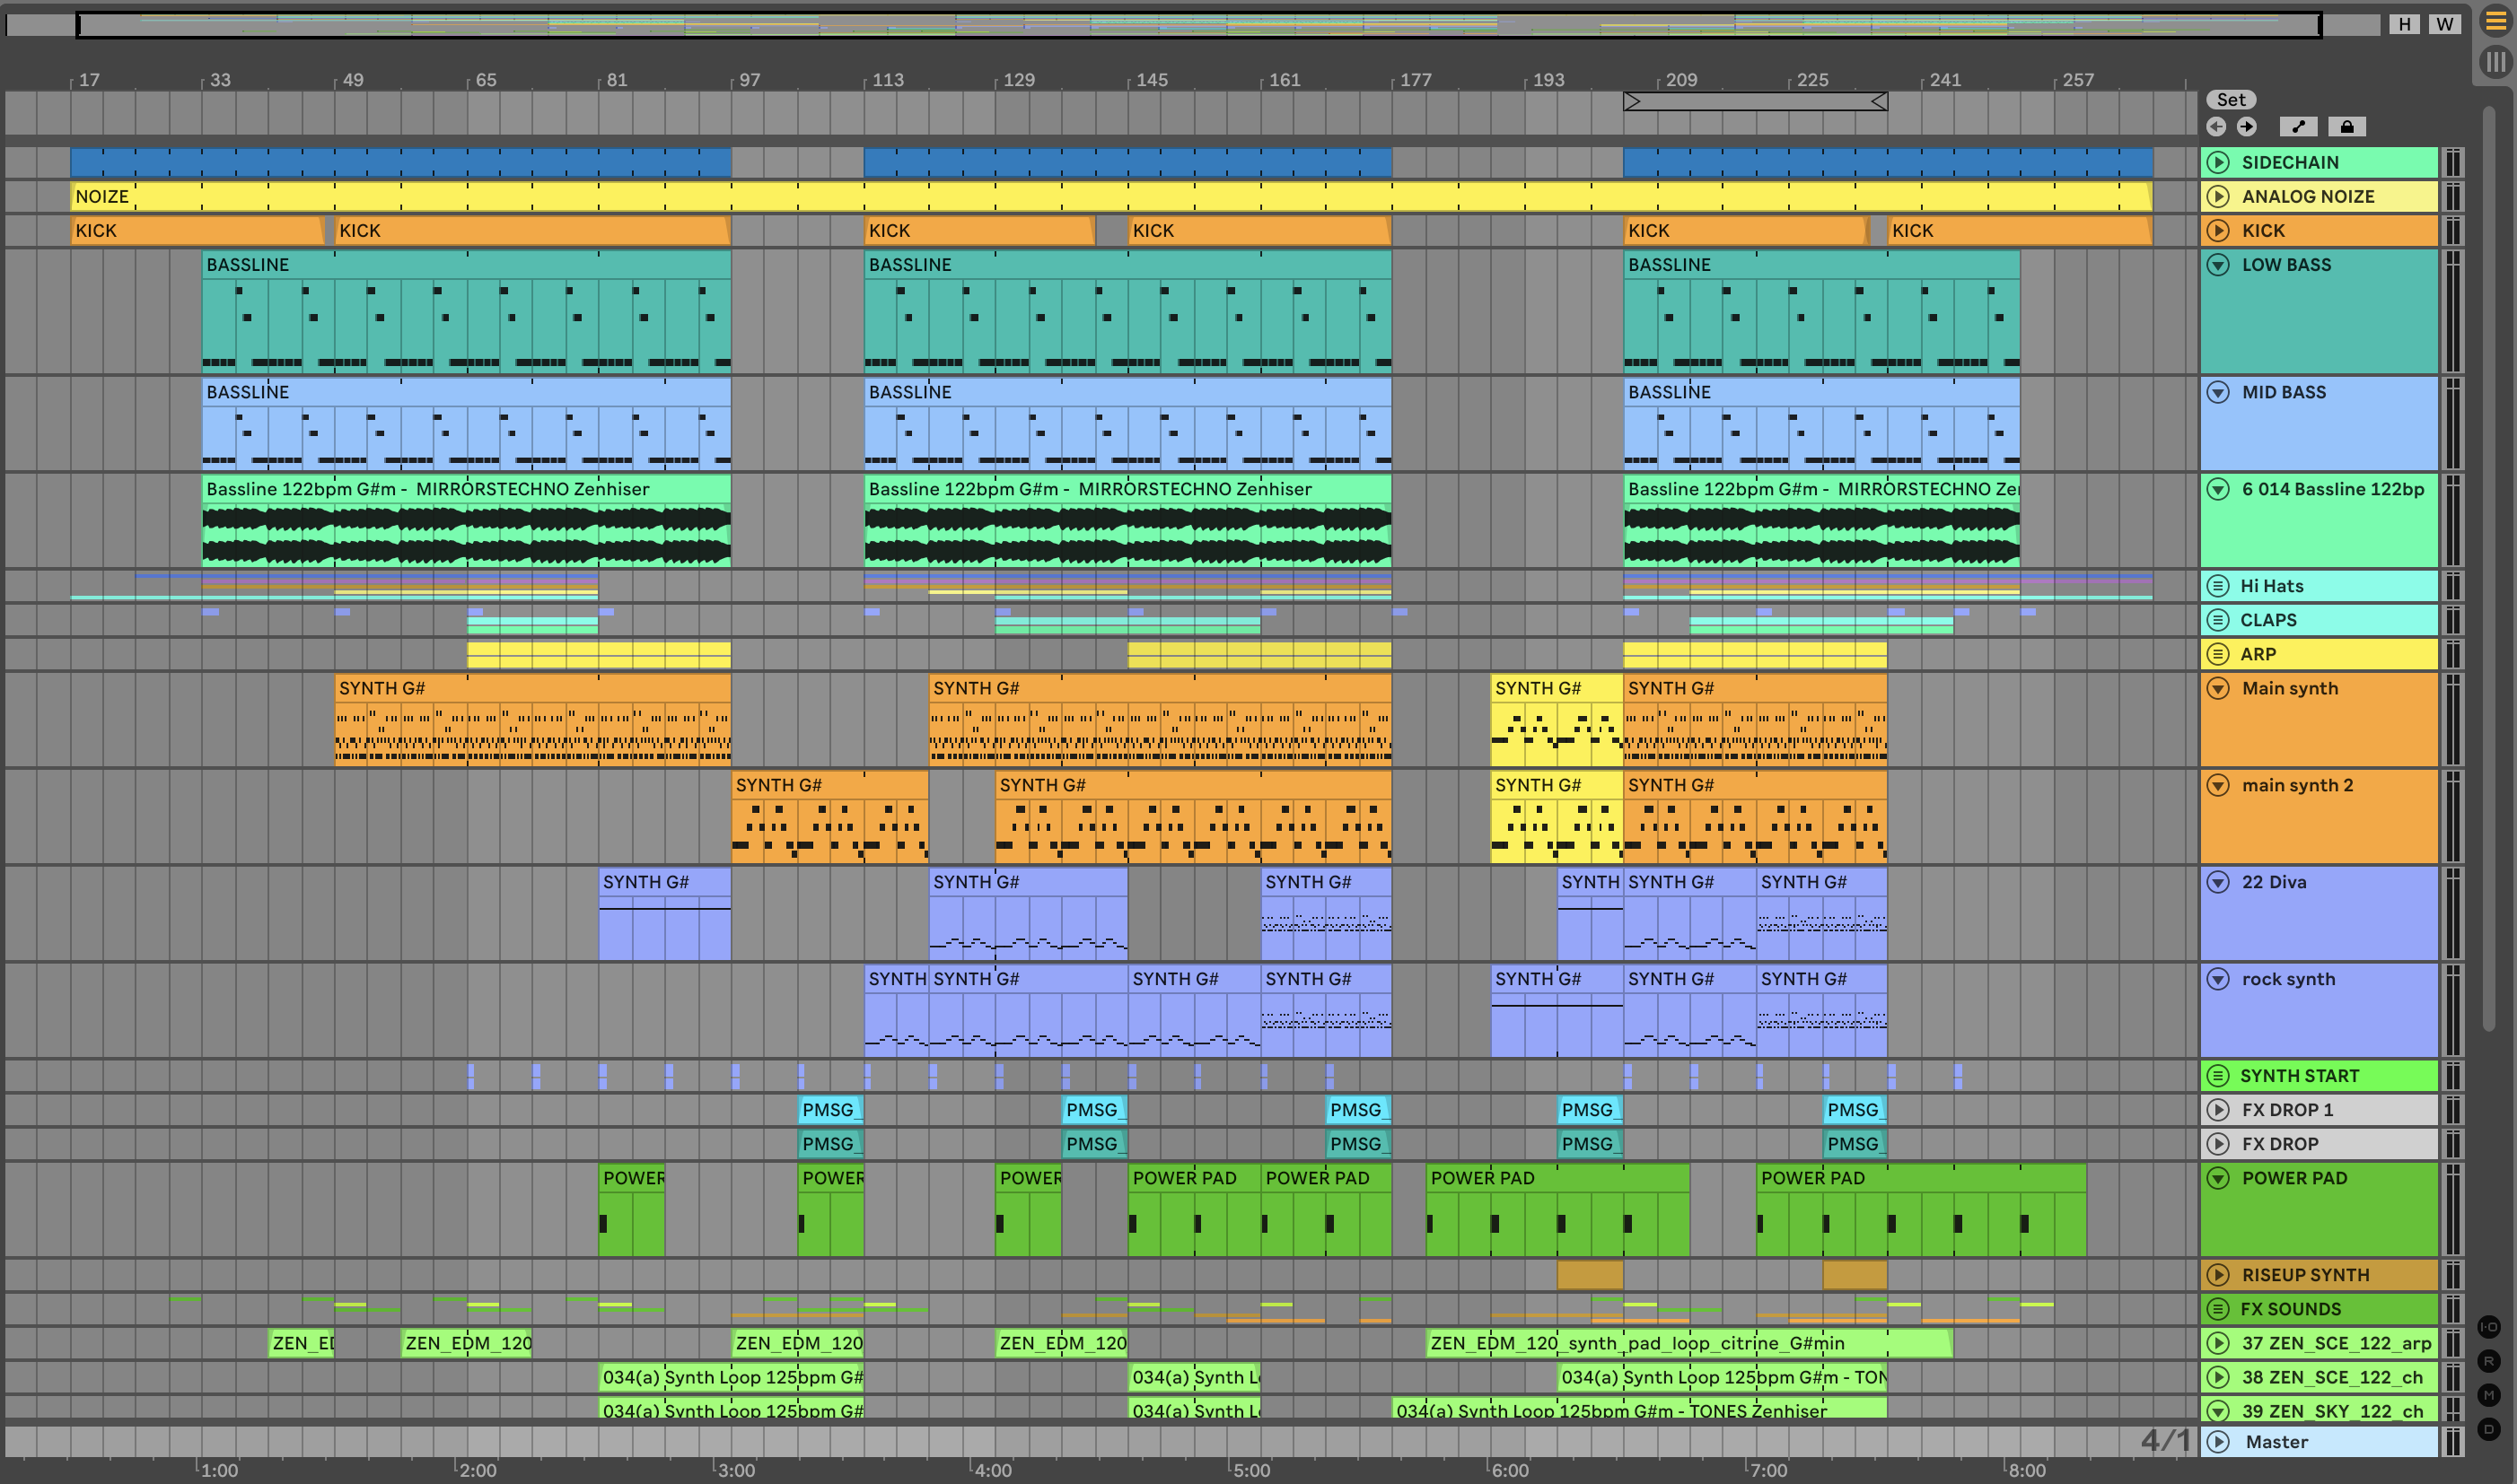Click the lock envelopes icon
Image resolution: width=2517 pixels, height=1484 pixels.
point(2347,126)
